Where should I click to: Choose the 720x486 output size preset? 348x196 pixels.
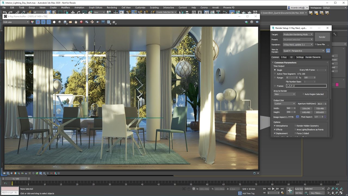click(320, 108)
